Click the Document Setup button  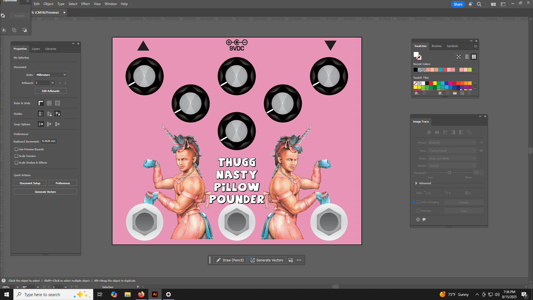pos(30,183)
